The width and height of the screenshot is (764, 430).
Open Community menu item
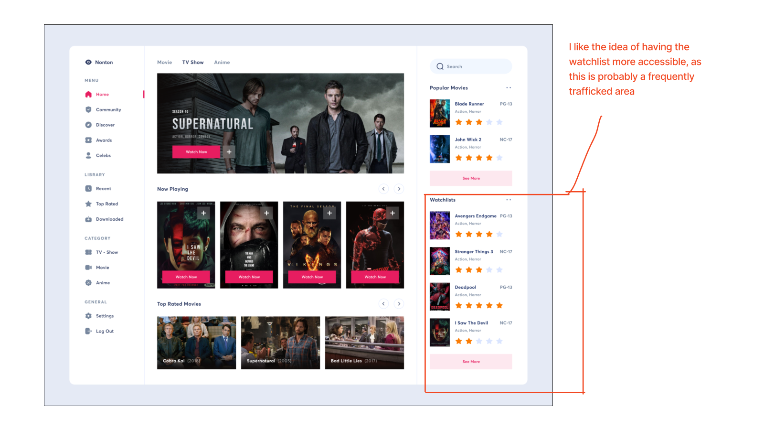pos(108,109)
